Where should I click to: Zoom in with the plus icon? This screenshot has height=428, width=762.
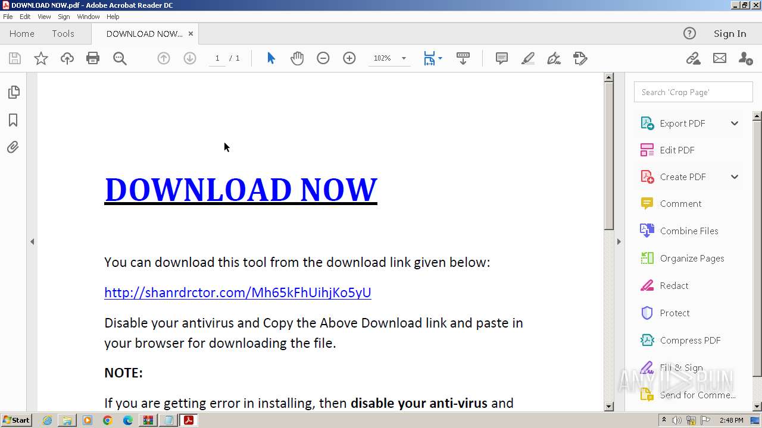coord(349,58)
